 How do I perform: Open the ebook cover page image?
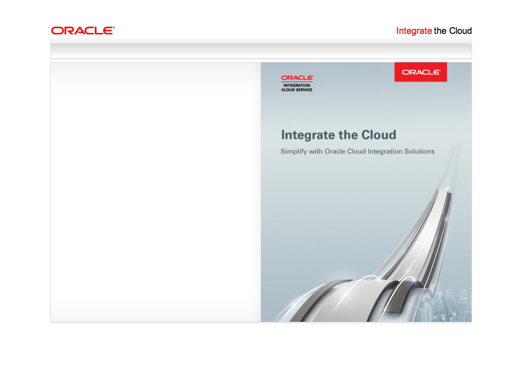click(366, 192)
